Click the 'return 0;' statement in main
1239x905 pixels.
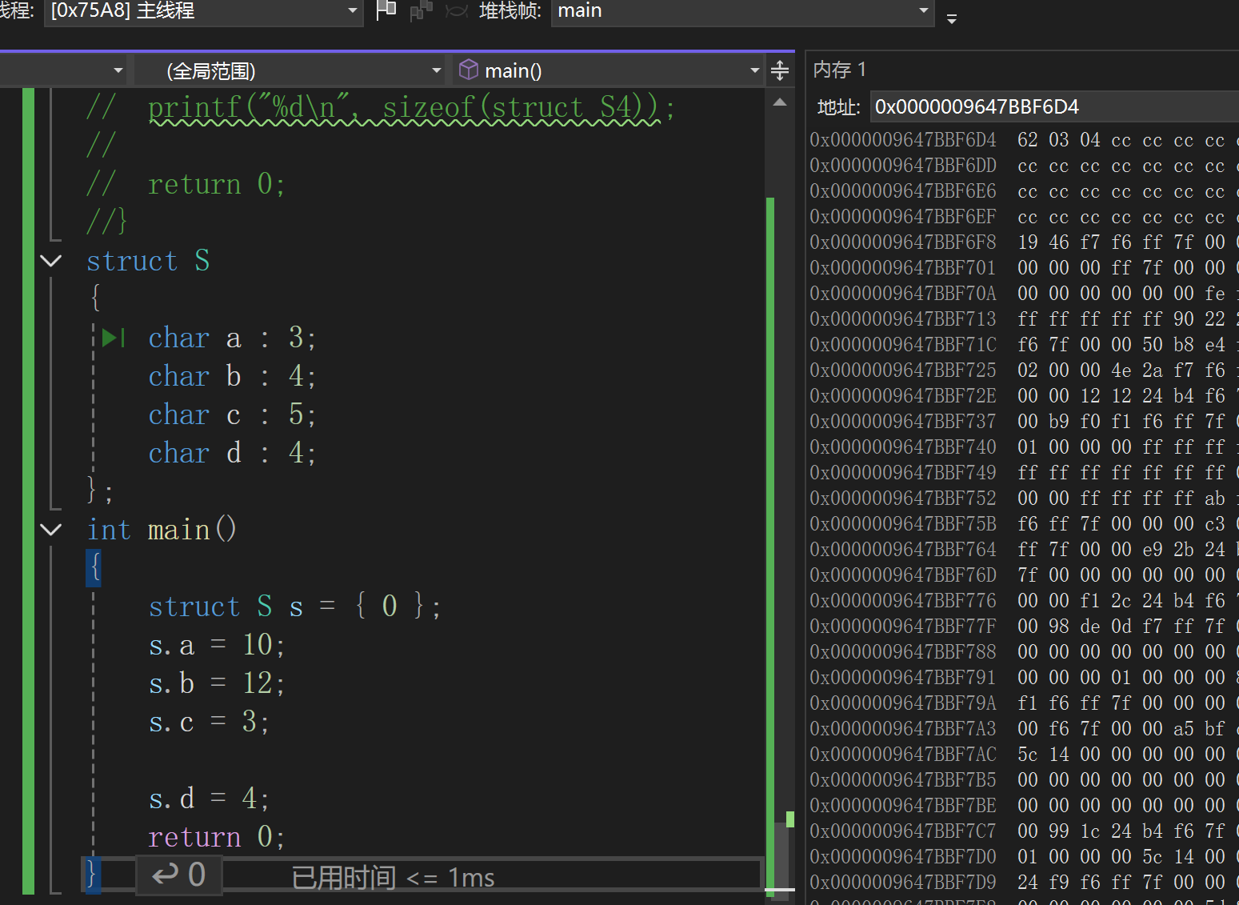[217, 837]
